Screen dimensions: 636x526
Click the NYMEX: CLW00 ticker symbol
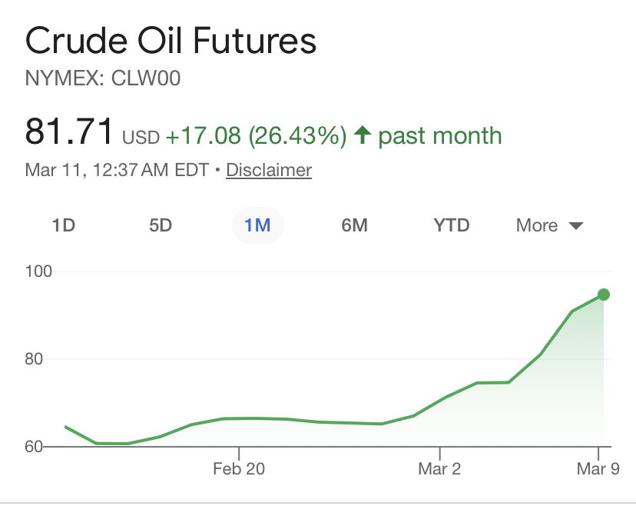tap(103, 78)
